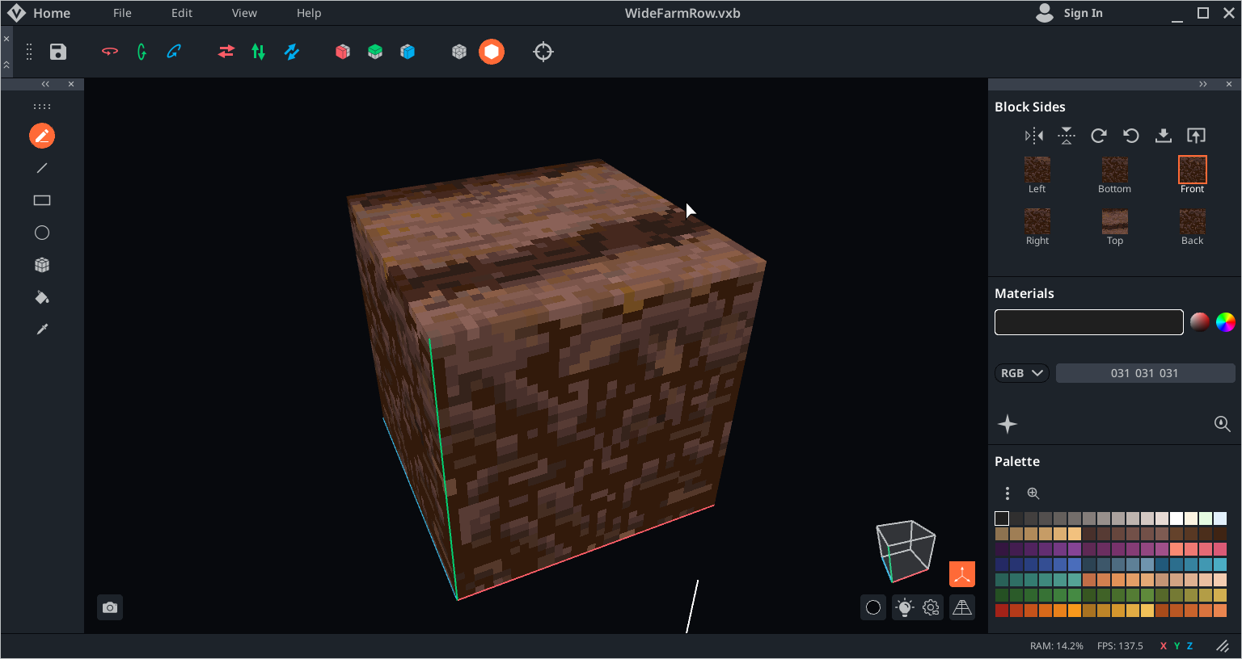This screenshot has height=659, width=1242.
Task: Click the green cube toolbar icon
Action: pos(375,52)
